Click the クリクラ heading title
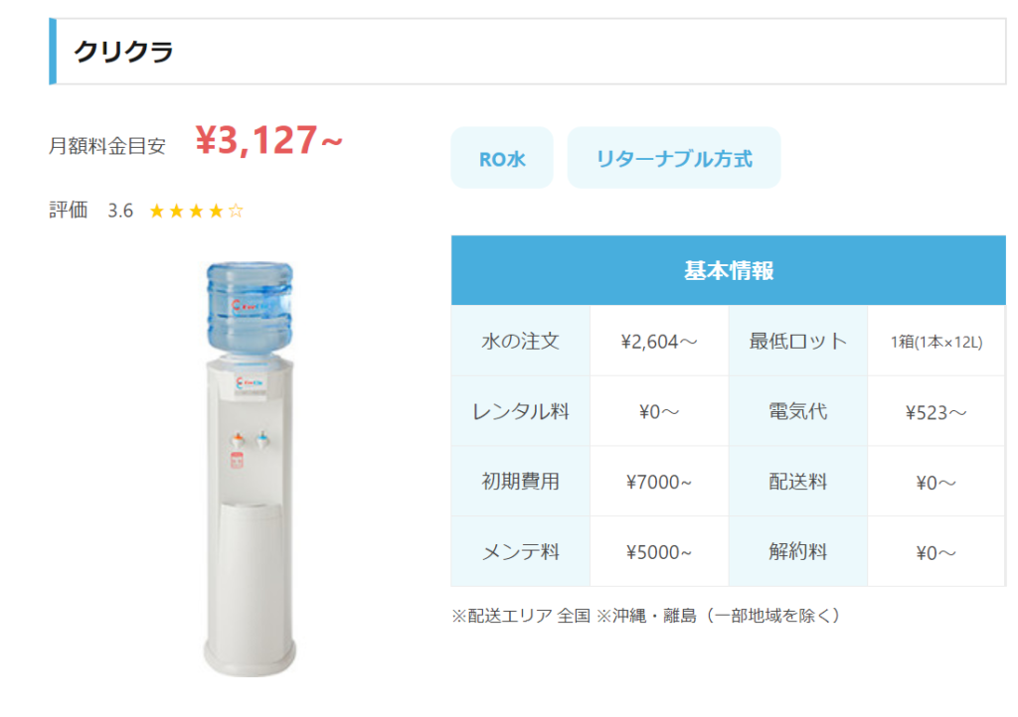This screenshot has height=717, width=1018. click(123, 52)
